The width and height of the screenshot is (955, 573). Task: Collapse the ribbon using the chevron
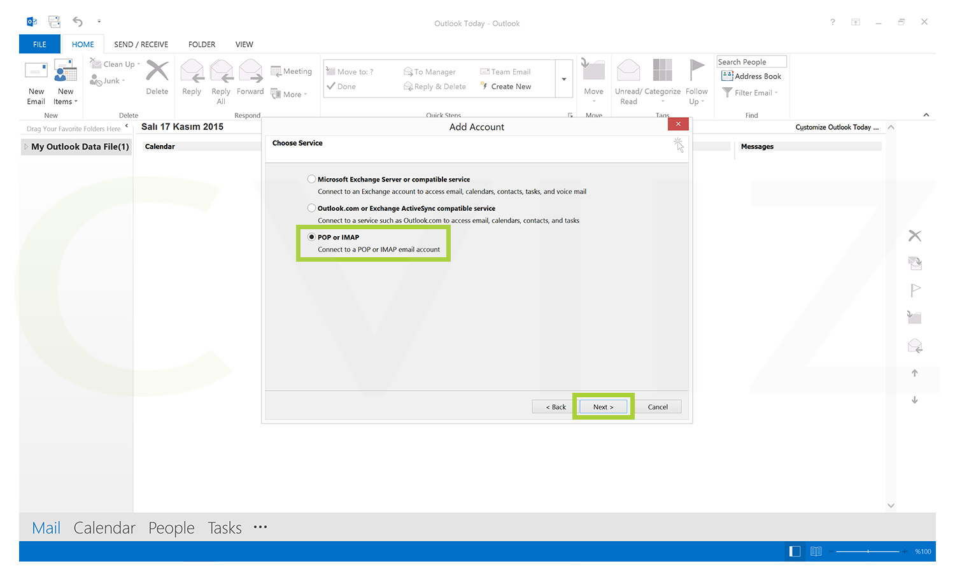(x=926, y=115)
